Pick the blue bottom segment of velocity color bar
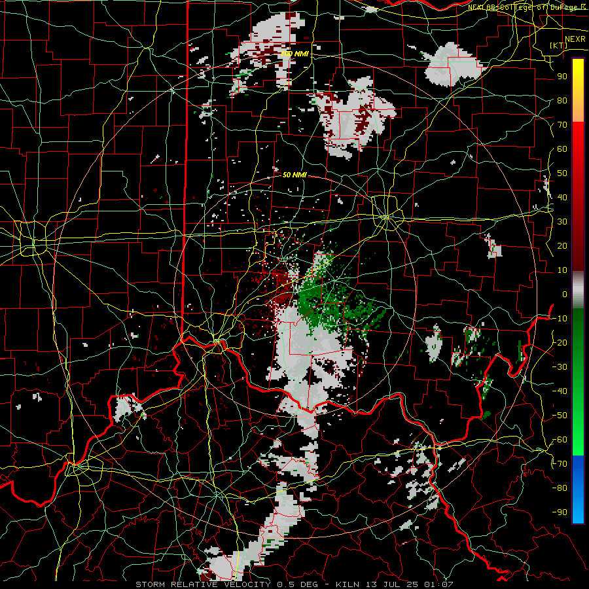 (x=578, y=489)
